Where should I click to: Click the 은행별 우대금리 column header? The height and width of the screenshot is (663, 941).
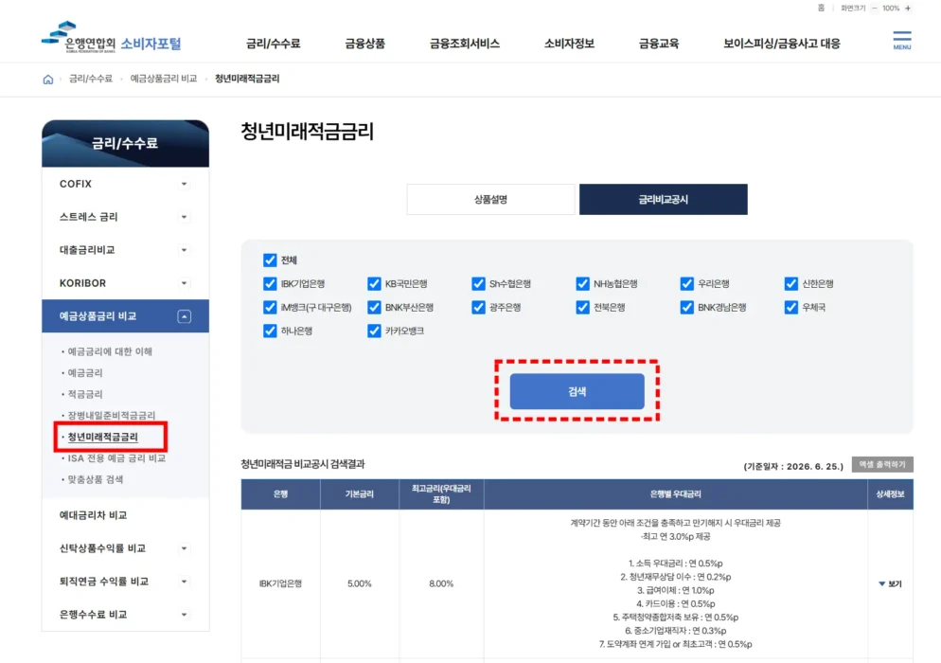[676, 493]
